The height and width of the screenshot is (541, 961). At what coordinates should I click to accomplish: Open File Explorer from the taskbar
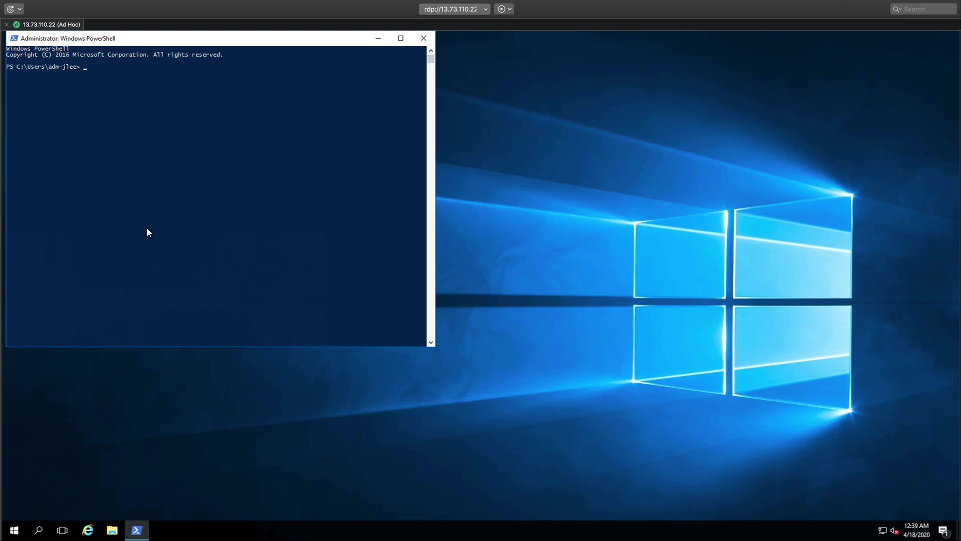point(112,530)
